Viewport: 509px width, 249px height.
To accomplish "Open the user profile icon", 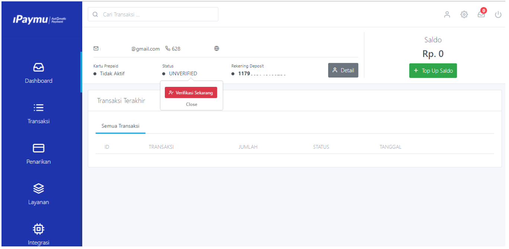I will [447, 14].
